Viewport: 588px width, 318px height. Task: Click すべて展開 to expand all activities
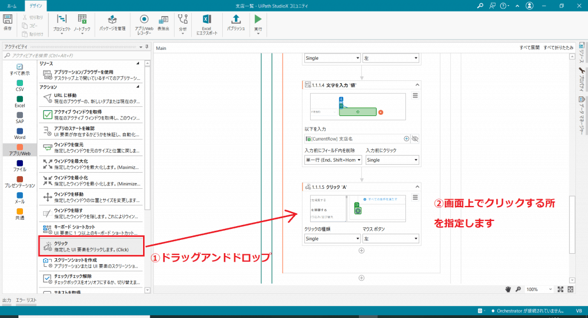(x=529, y=48)
